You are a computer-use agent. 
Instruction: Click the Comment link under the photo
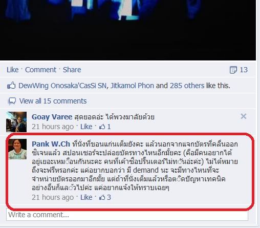40,70
